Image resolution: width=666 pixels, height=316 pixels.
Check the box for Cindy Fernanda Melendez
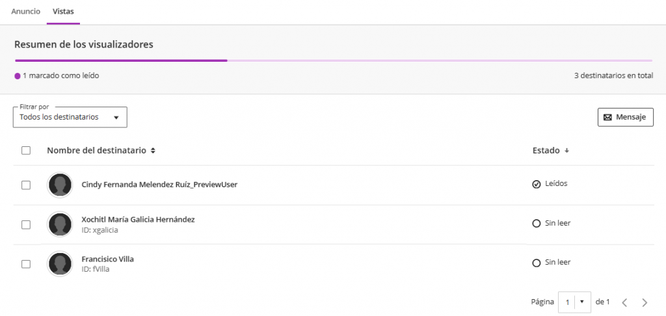click(x=26, y=185)
